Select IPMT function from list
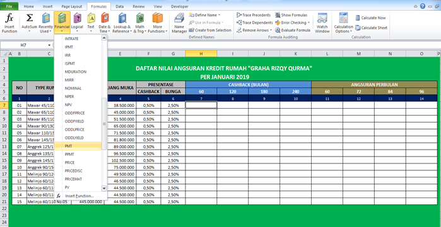This screenshot has height=227, width=441. [x=78, y=47]
